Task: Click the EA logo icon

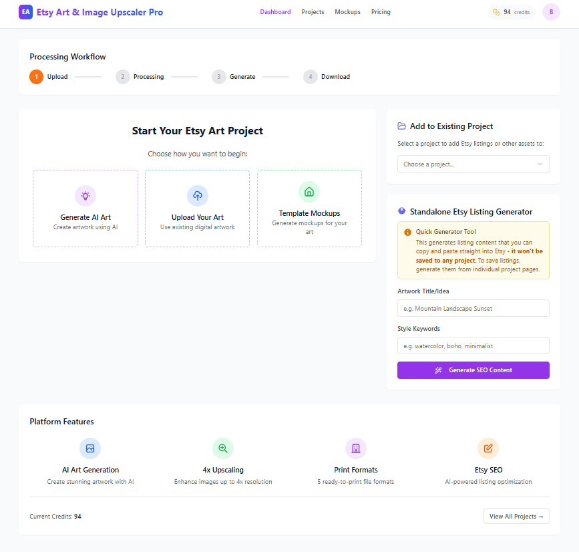Action: click(25, 12)
